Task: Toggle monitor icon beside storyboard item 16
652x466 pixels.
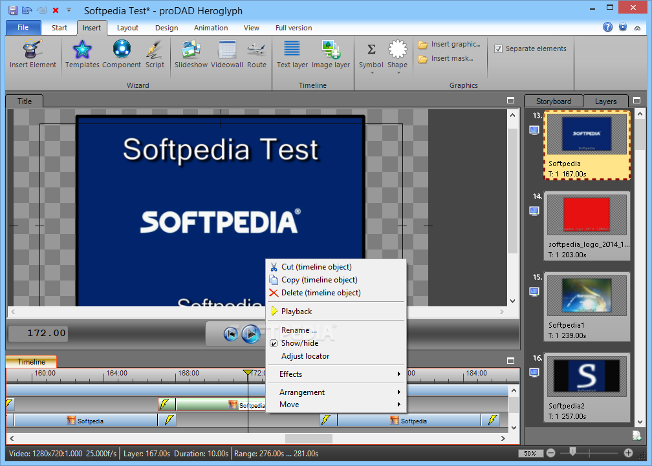Action: [x=534, y=372]
